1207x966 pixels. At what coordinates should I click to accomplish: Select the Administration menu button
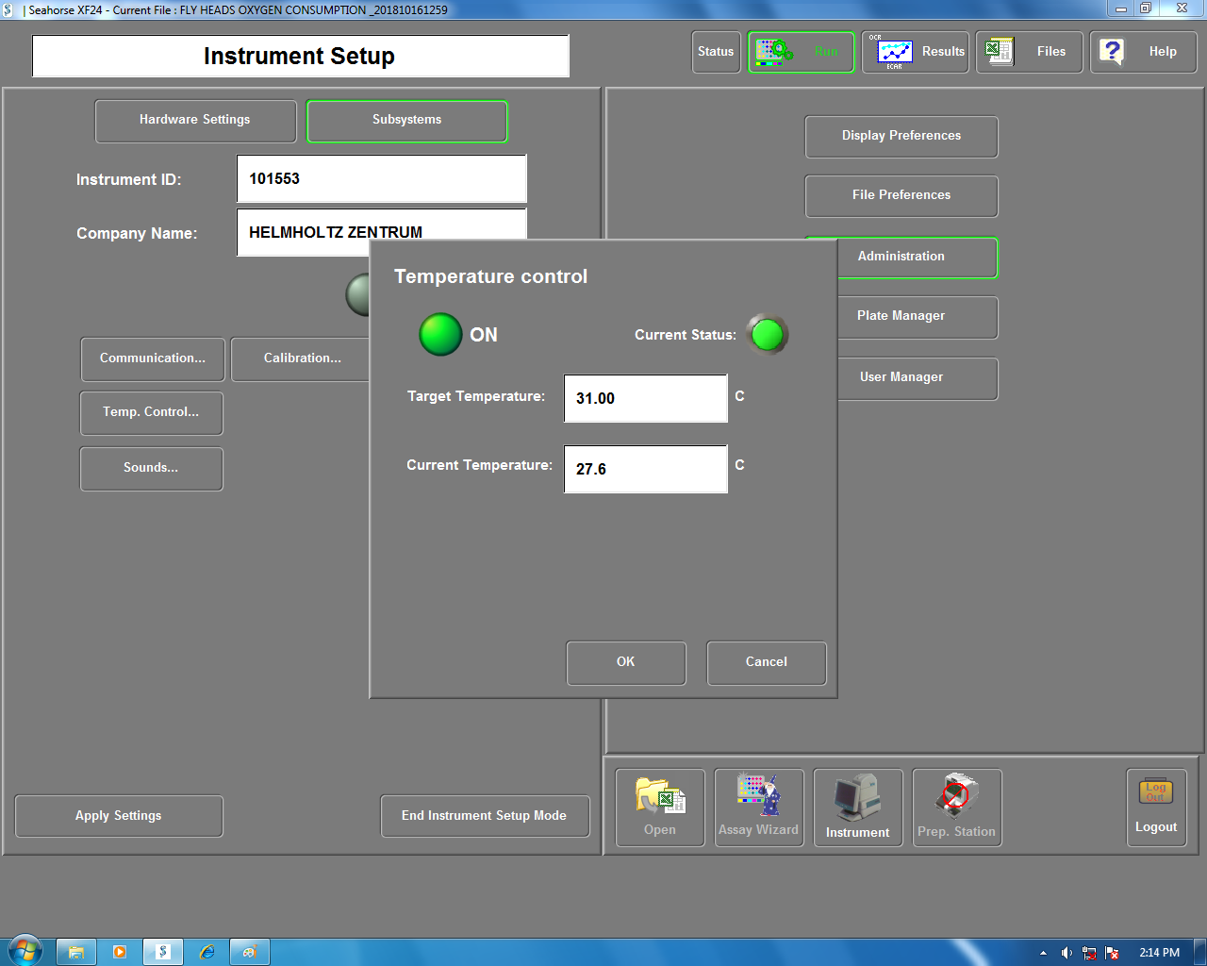tap(916, 258)
